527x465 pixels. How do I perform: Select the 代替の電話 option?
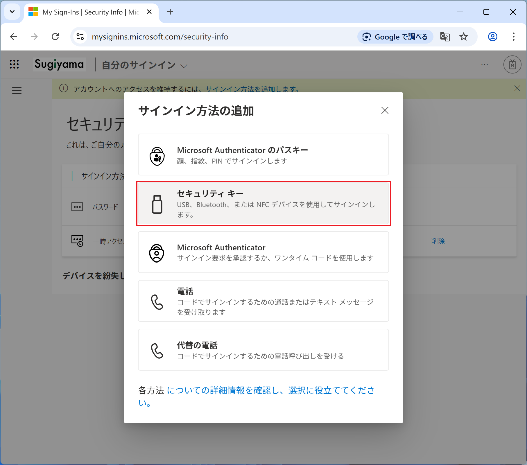click(x=263, y=350)
